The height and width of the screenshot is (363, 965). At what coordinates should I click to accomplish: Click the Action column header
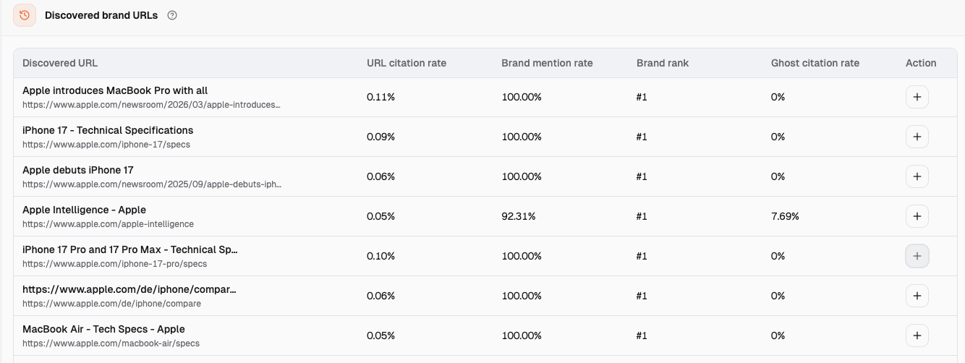921,63
